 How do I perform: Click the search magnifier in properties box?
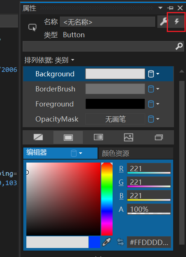[x=179, y=46]
